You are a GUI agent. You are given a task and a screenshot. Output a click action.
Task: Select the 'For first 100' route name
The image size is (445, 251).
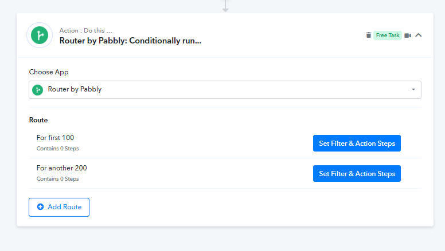(x=55, y=138)
